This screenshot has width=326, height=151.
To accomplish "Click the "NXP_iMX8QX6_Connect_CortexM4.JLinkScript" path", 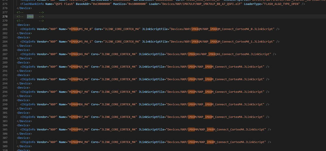I will [235, 54].
